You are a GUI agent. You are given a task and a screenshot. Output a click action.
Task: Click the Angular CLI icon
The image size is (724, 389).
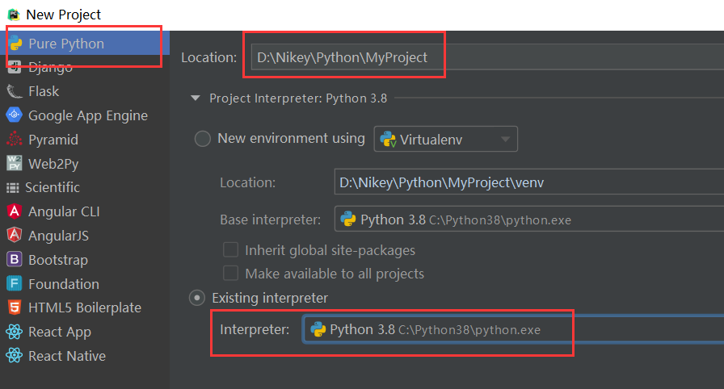coord(14,211)
